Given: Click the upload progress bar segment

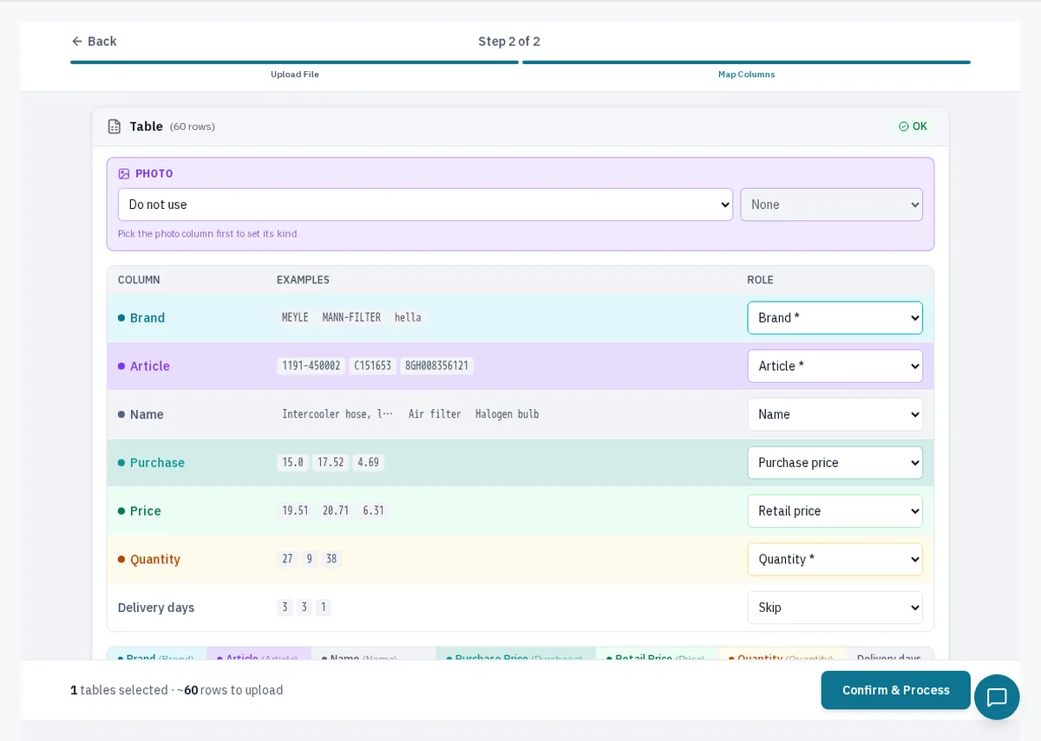Looking at the screenshot, I should pos(295,62).
